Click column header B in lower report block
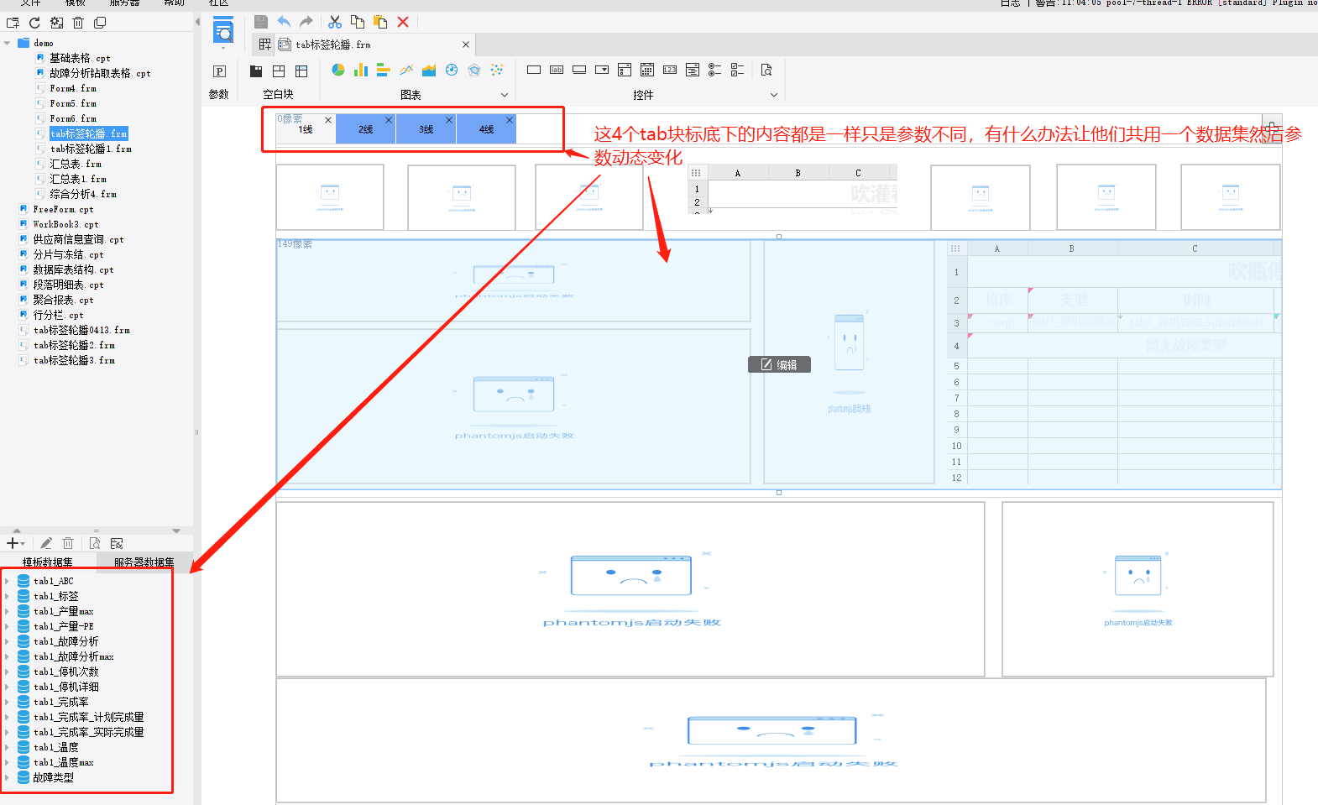 (x=1072, y=248)
